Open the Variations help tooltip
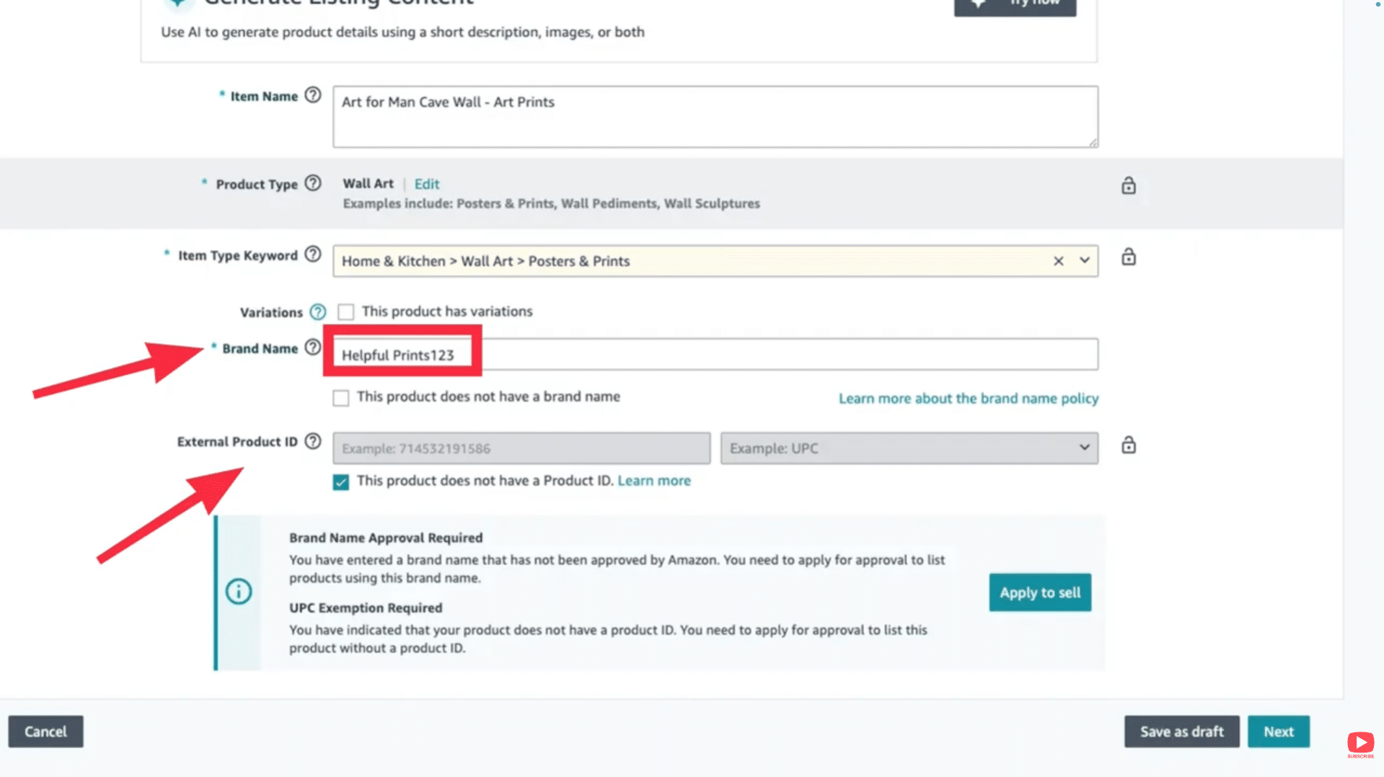Screen dimensions: 1384x777 pos(317,312)
